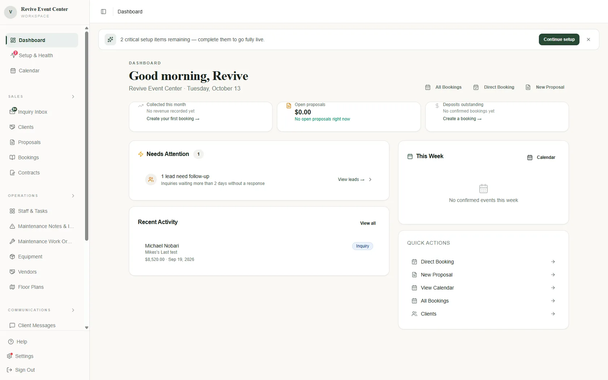Click the workspace avatar V
The width and height of the screenshot is (608, 380).
pyautogui.click(x=10, y=12)
